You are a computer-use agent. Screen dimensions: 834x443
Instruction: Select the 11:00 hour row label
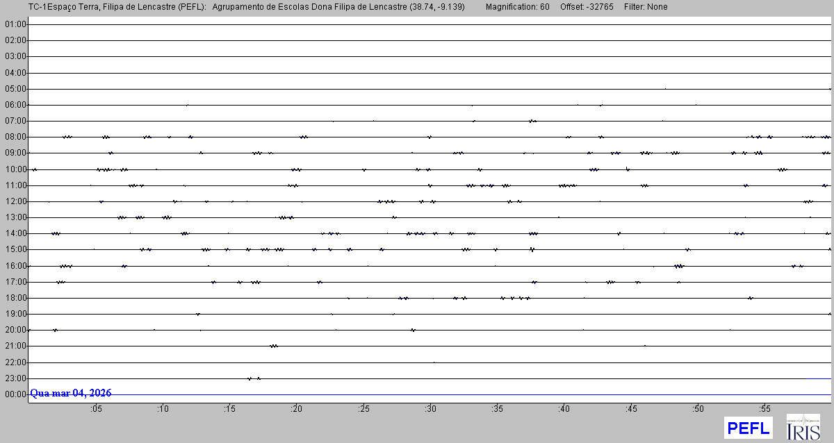click(x=15, y=185)
